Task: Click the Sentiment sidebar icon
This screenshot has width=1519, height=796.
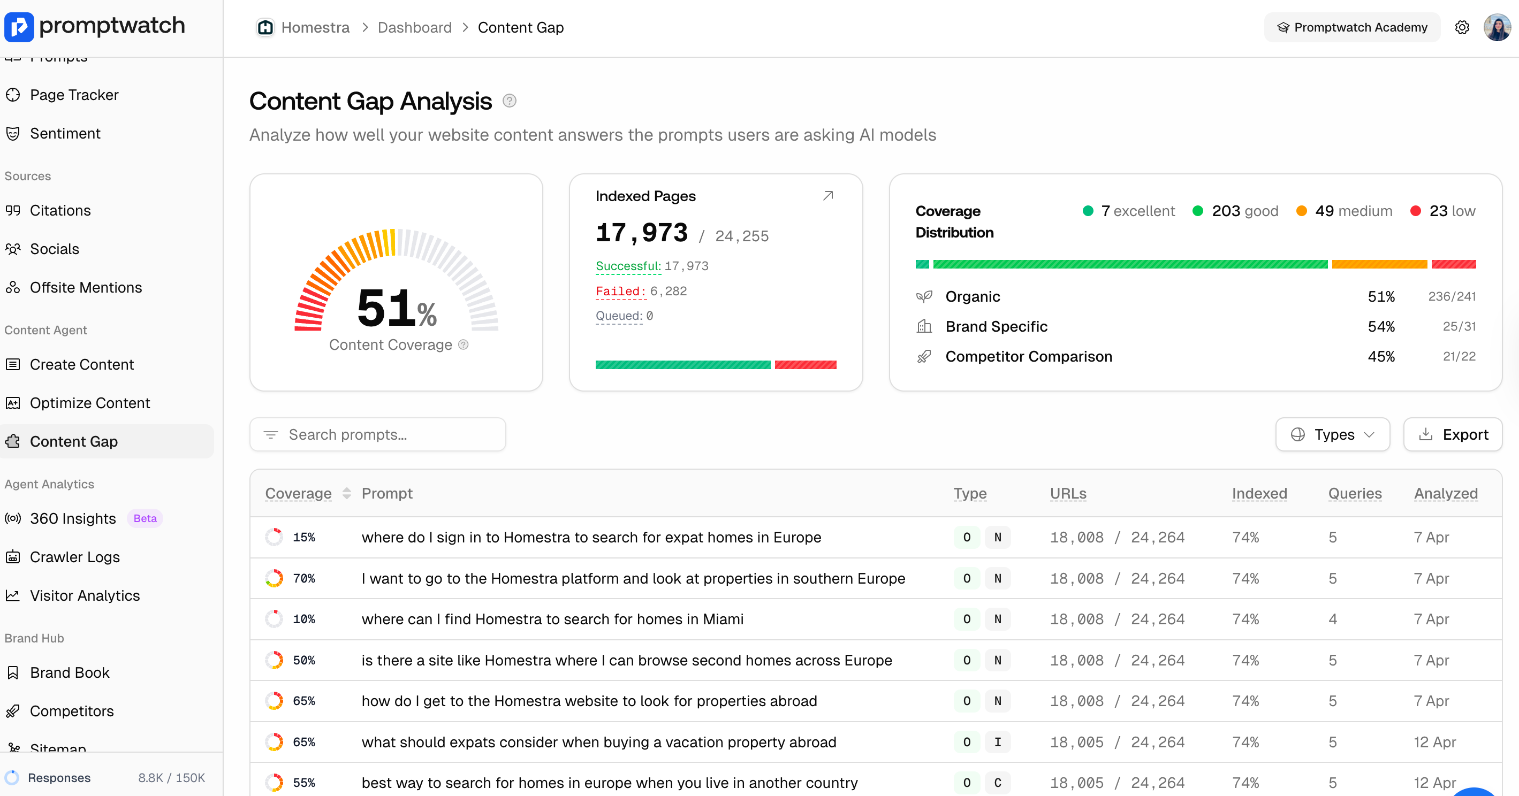Action: (13, 133)
